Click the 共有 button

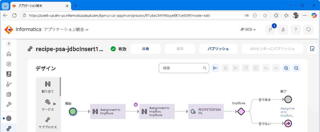coord(146,49)
